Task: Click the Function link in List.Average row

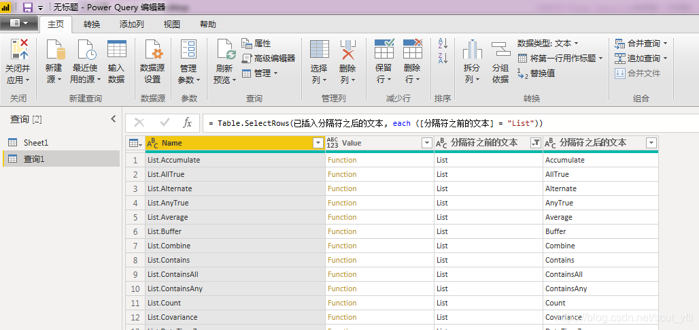Action: (x=342, y=217)
